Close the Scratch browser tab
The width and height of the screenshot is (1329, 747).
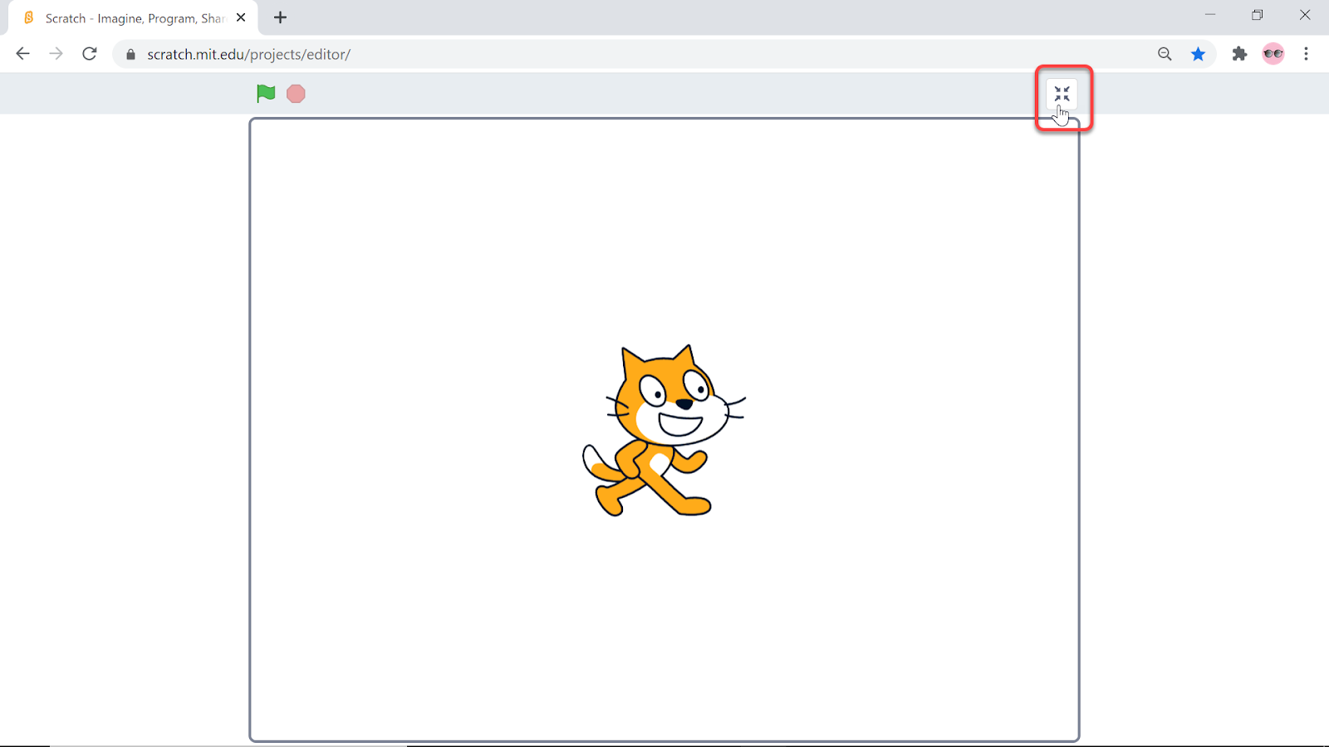(241, 17)
